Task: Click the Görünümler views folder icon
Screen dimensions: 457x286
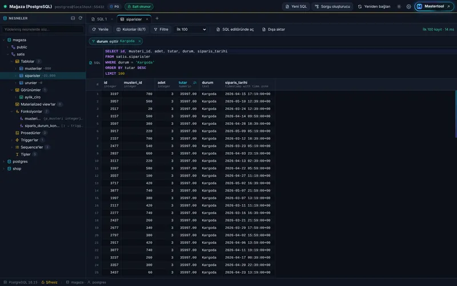Action: [17, 90]
